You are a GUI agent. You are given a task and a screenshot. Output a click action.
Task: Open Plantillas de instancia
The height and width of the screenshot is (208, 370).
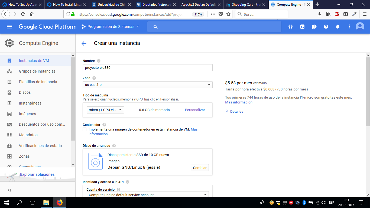click(35, 82)
